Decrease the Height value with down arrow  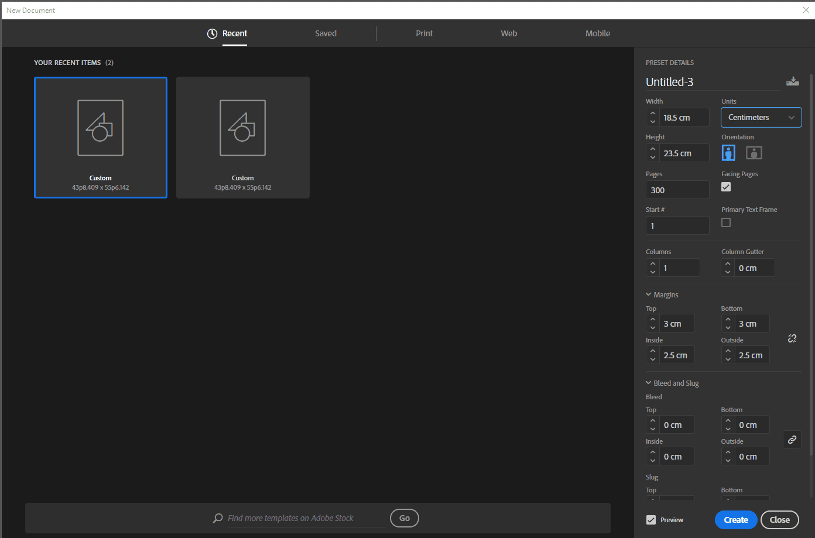point(653,157)
